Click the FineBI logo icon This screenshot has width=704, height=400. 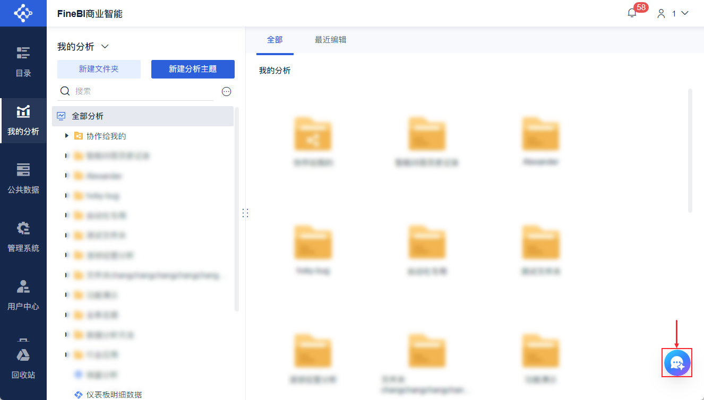[23, 13]
